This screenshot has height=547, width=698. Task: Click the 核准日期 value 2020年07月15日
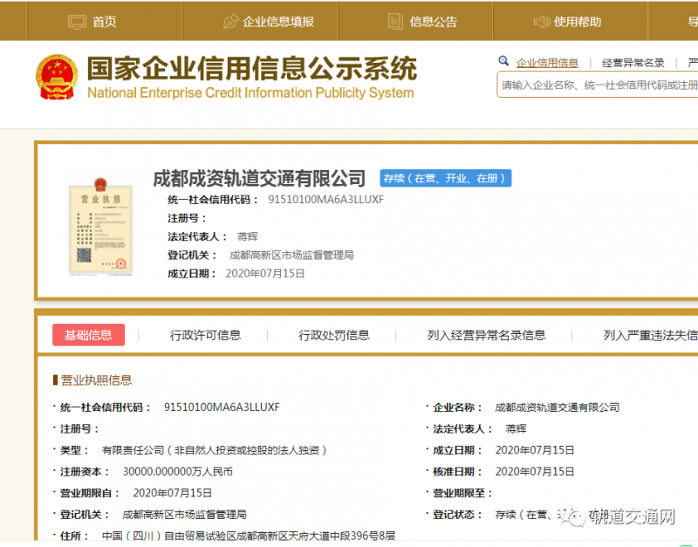click(535, 472)
